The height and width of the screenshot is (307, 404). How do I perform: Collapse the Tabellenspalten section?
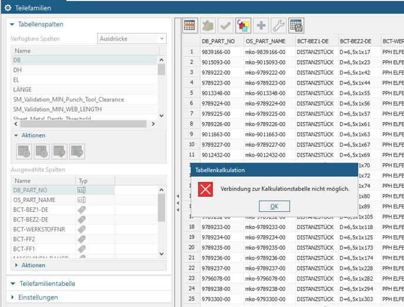12,25
